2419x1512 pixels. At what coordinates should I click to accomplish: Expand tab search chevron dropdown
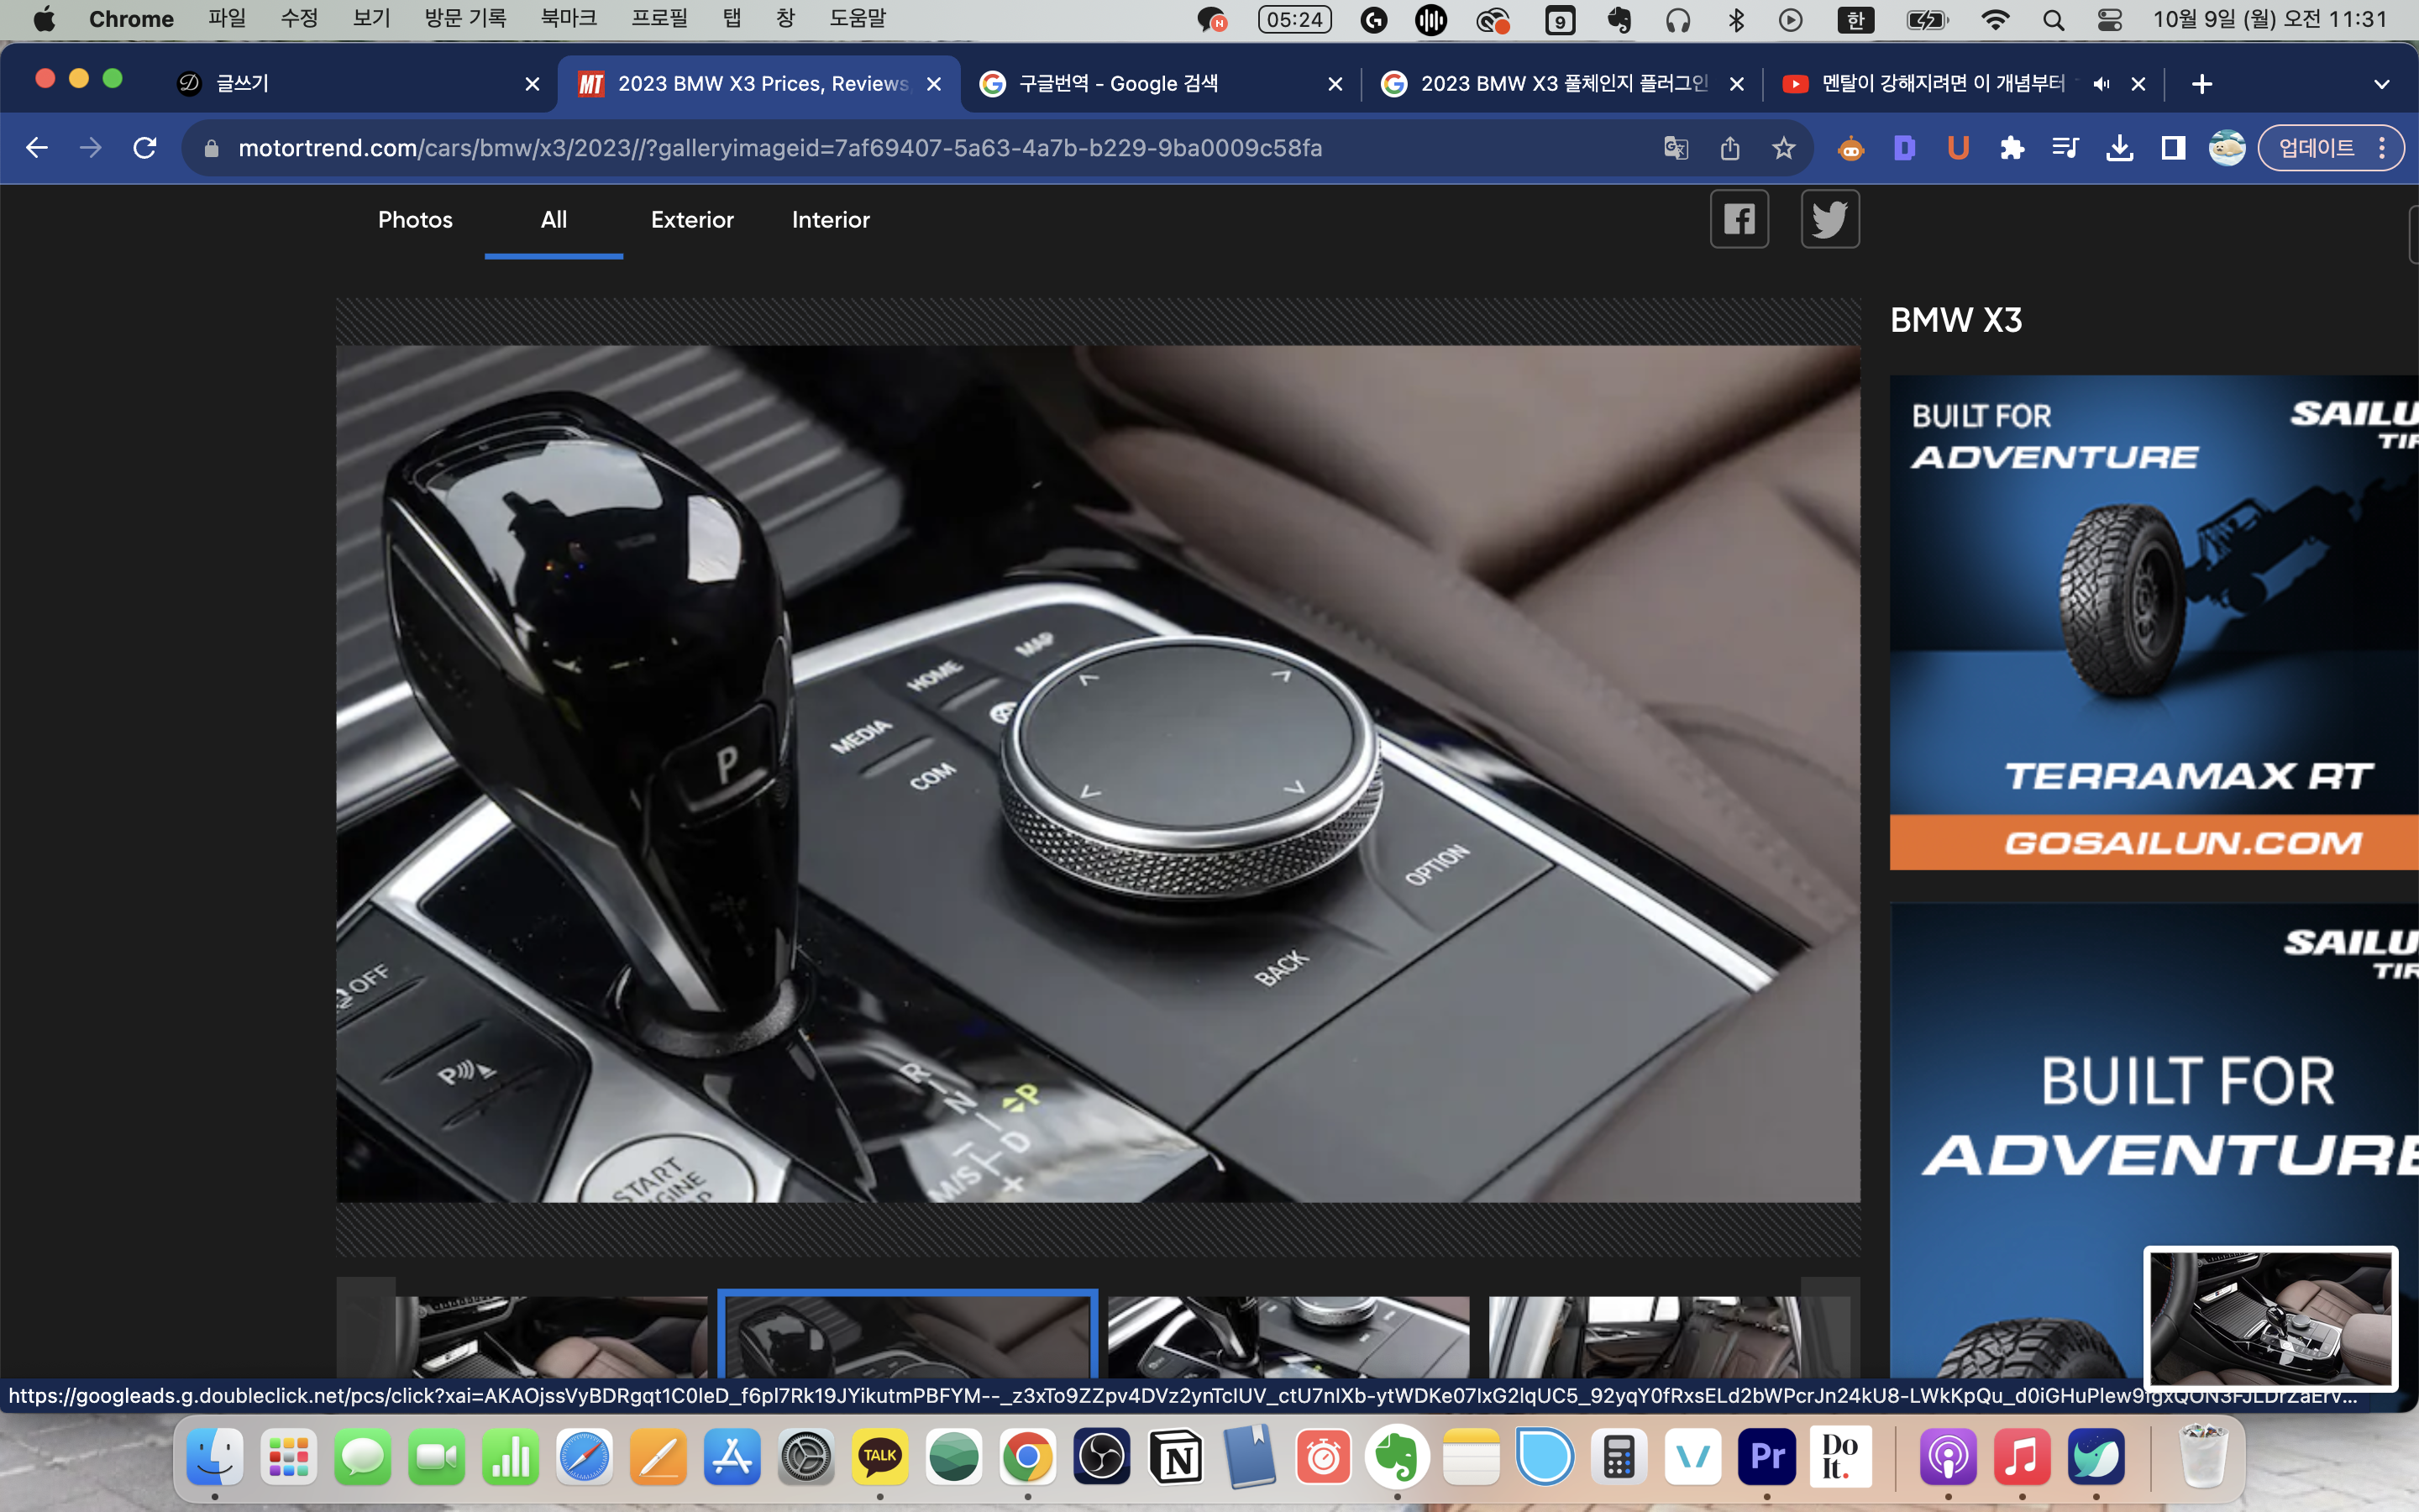tap(2381, 84)
